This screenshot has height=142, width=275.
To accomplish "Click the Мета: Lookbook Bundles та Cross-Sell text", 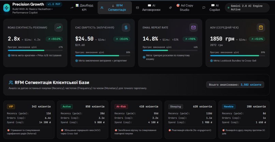I will pyautogui.click(x=235, y=61).
